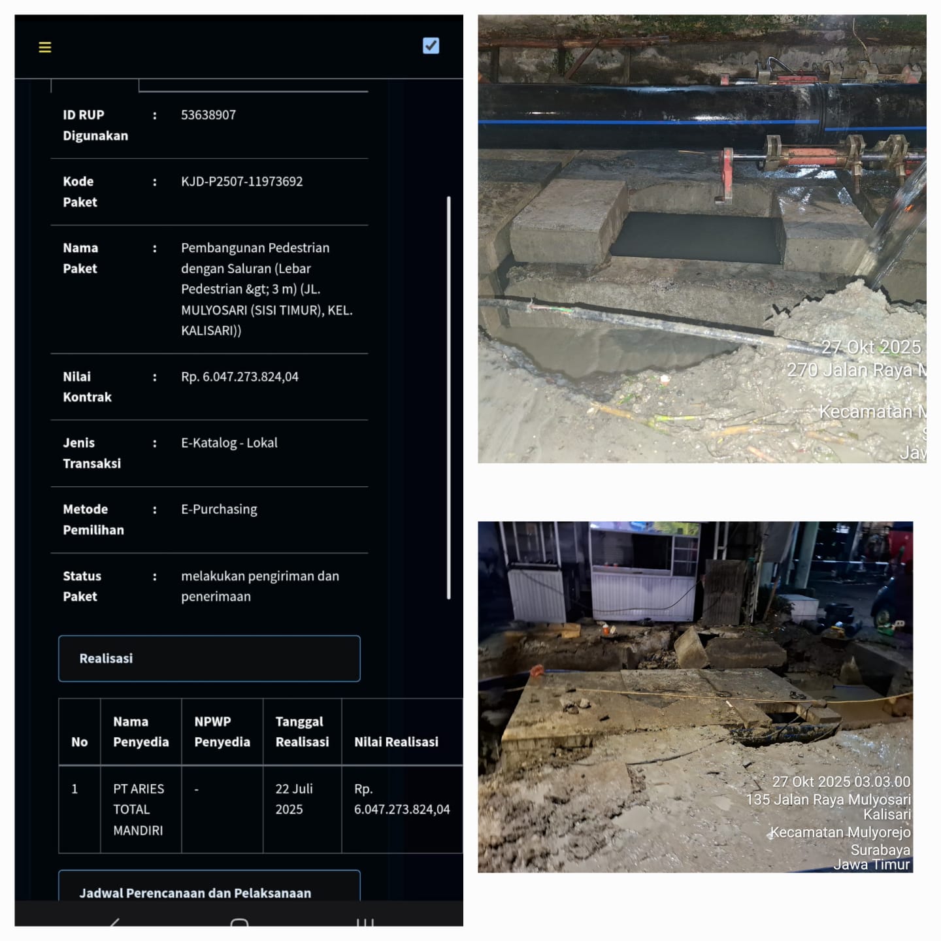The image size is (941, 941).
Task: Tap the Android home navigation icon
Action: (x=239, y=921)
